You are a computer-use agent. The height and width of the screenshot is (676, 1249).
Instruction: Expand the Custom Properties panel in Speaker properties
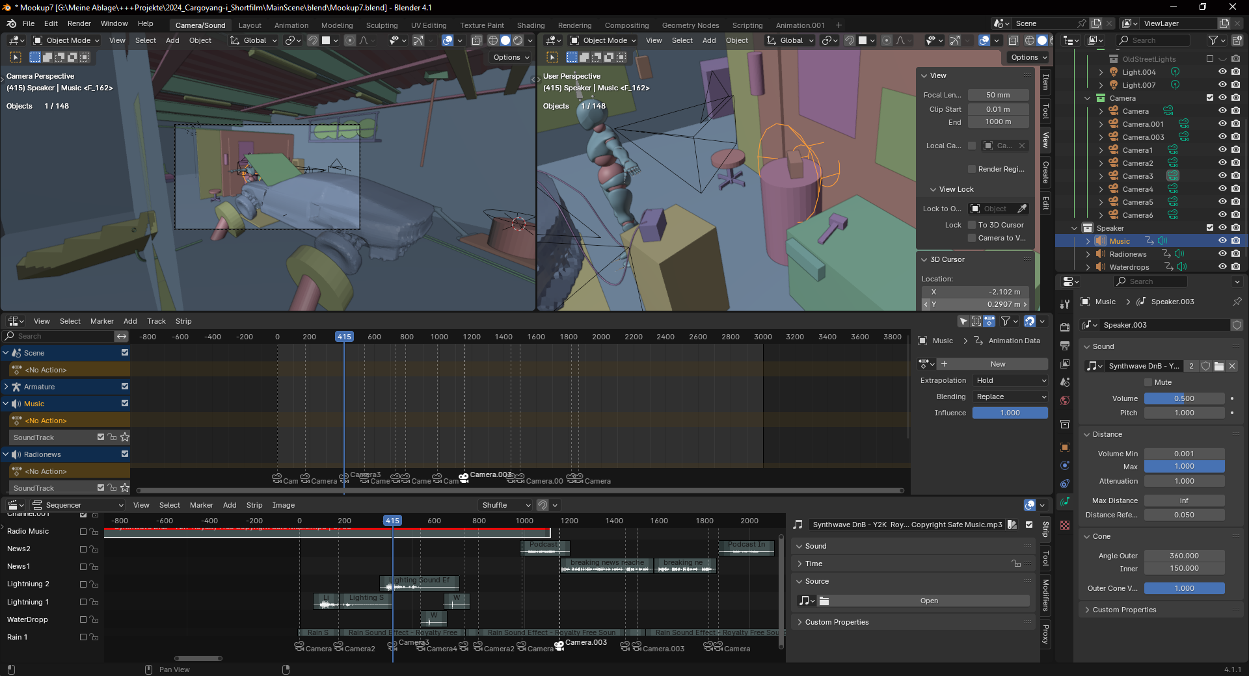1124,610
